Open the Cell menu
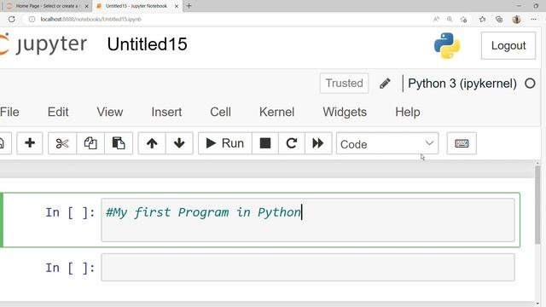 (x=220, y=112)
